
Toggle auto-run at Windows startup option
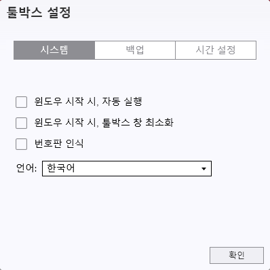click(x=21, y=102)
